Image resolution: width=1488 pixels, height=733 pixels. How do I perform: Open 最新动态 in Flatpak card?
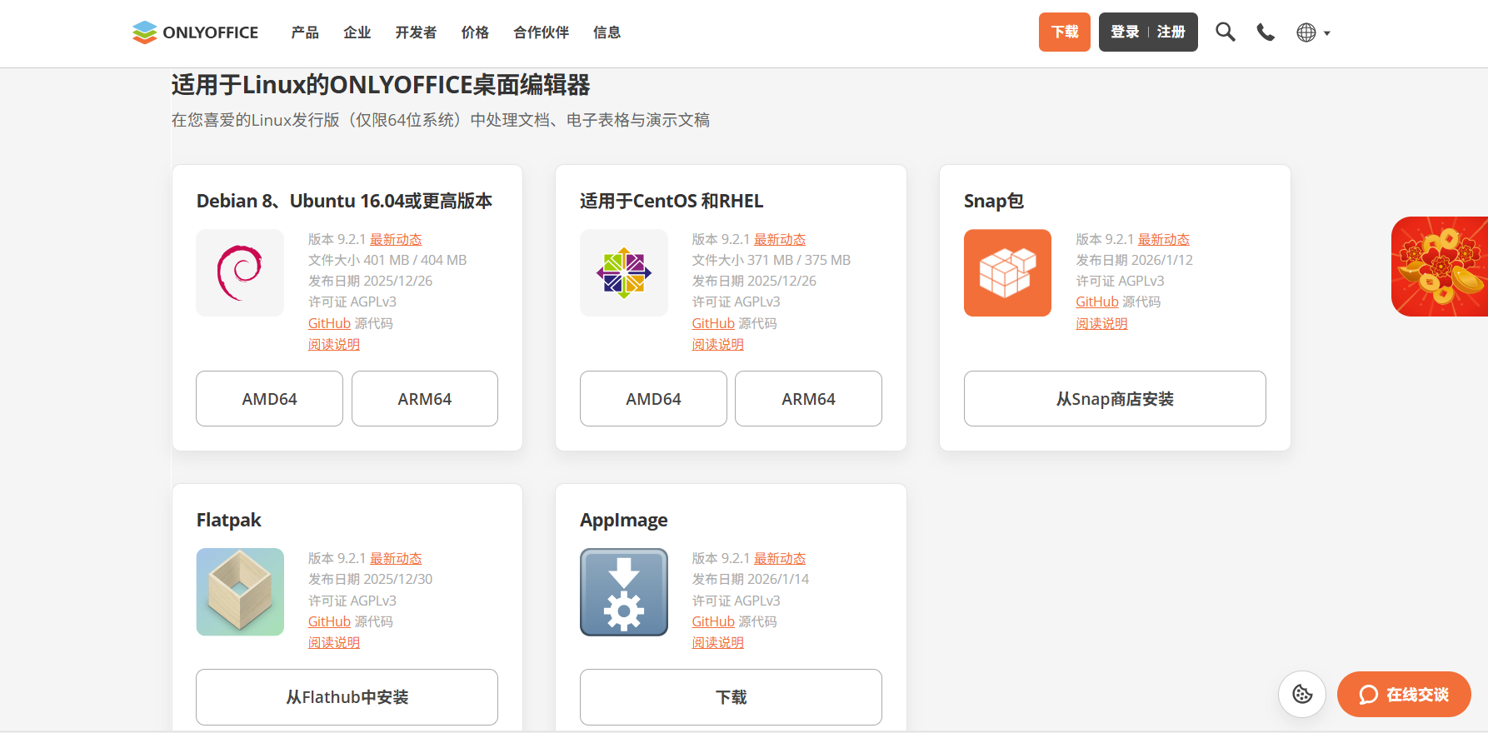[396, 558]
